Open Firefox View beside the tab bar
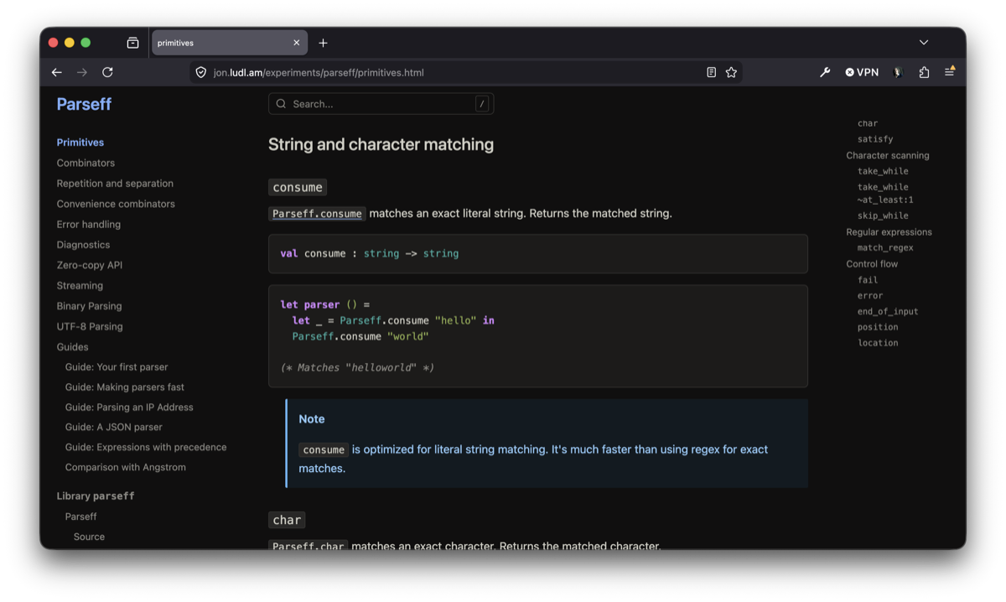 [132, 42]
